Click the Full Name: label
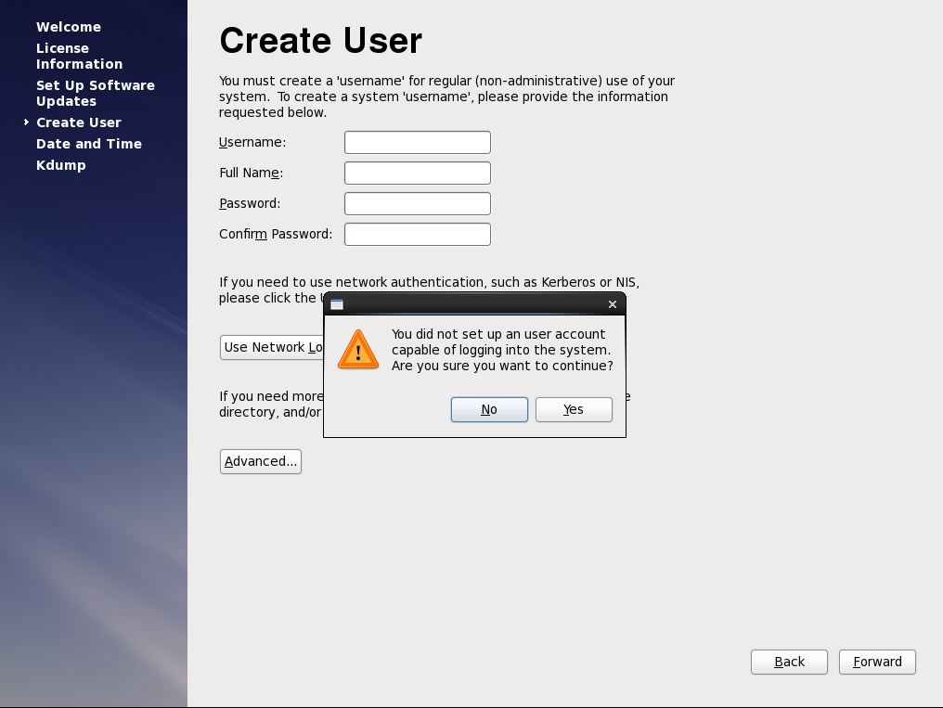The height and width of the screenshot is (708, 943). click(252, 174)
